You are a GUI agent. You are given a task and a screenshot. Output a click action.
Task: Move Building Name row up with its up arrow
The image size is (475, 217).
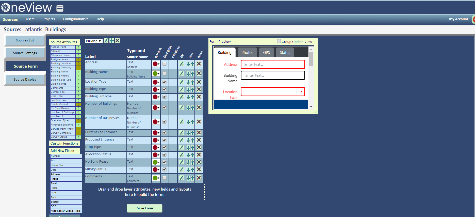click(x=192, y=74)
